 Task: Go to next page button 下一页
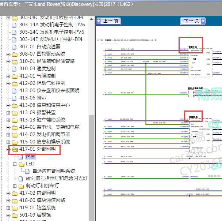click(193, 21)
